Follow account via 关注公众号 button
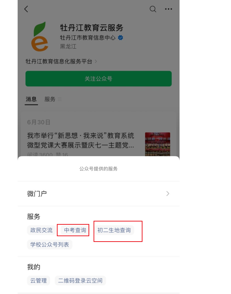The width and height of the screenshot is (231, 294). (99, 79)
